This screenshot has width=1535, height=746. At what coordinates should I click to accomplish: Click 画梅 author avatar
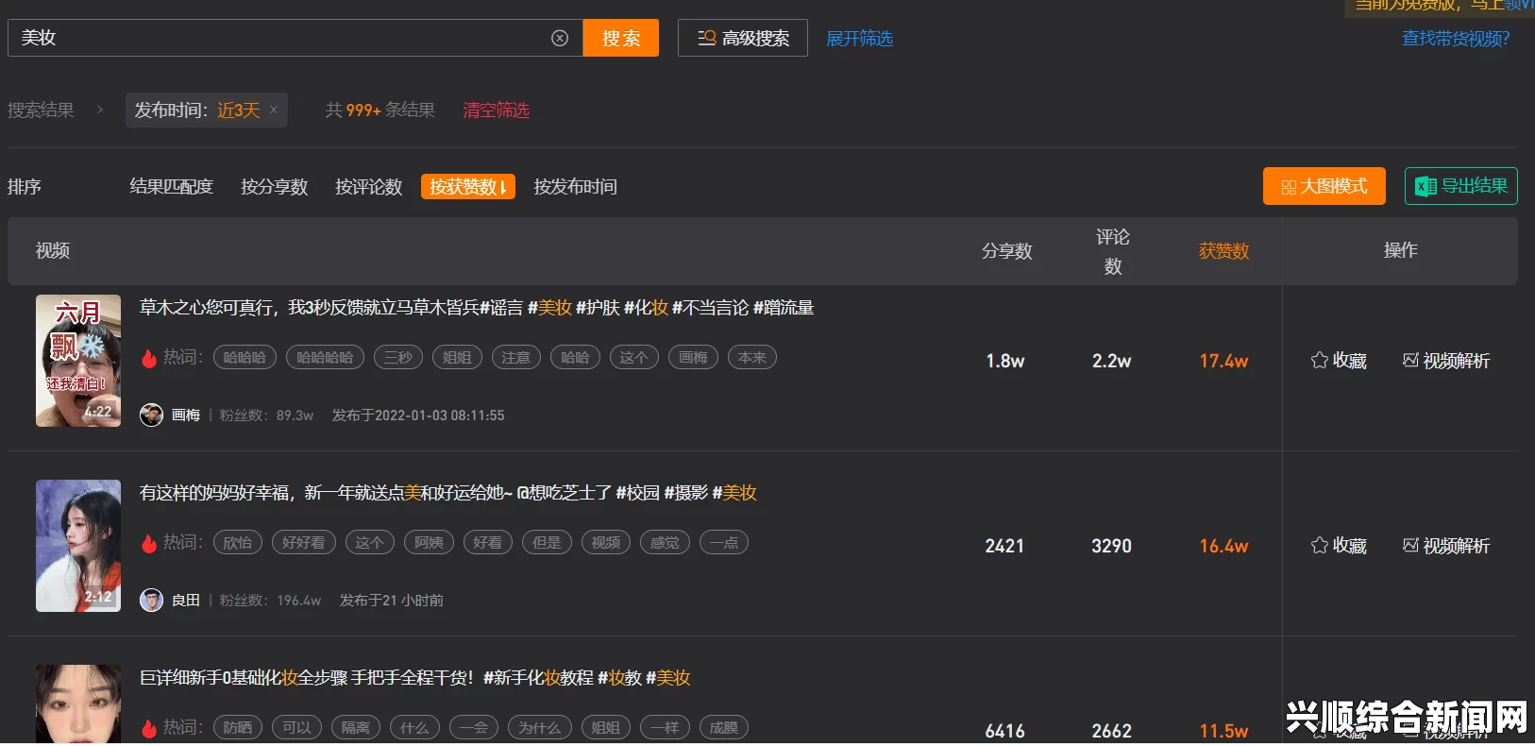point(151,415)
